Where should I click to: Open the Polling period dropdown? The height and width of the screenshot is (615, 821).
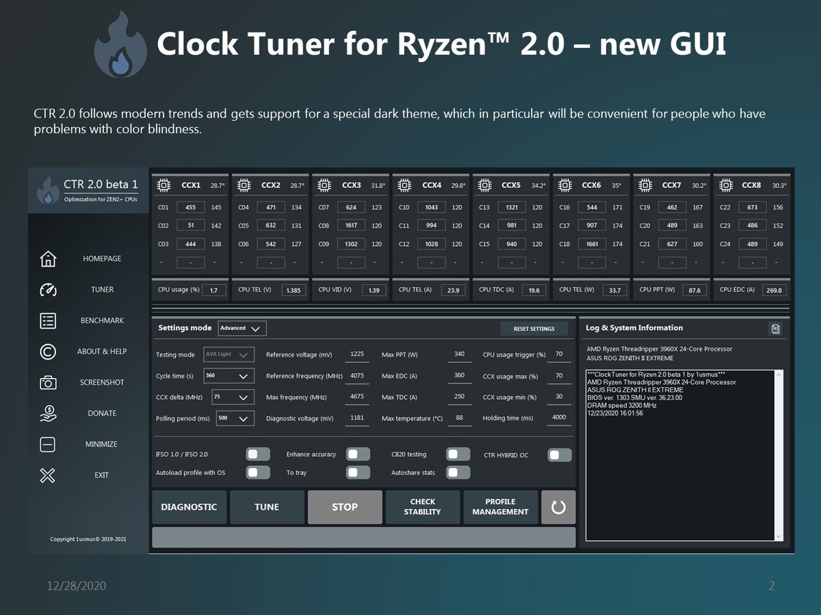[235, 418]
